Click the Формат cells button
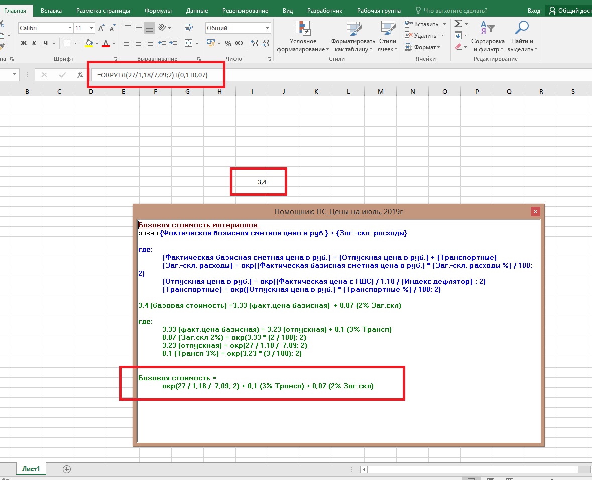 [x=422, y=47]
